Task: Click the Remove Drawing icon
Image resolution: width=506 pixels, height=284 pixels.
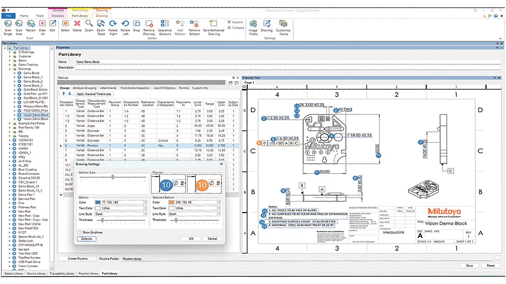Action: coord(149,23)
